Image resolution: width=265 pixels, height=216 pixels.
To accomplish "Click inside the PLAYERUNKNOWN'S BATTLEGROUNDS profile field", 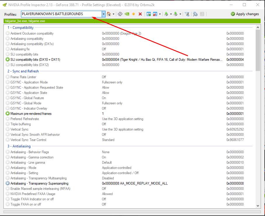I will [x=62, y=14].
